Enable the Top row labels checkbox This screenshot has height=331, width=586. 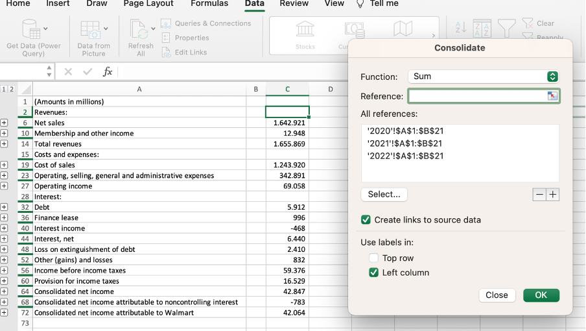(374, 258)
